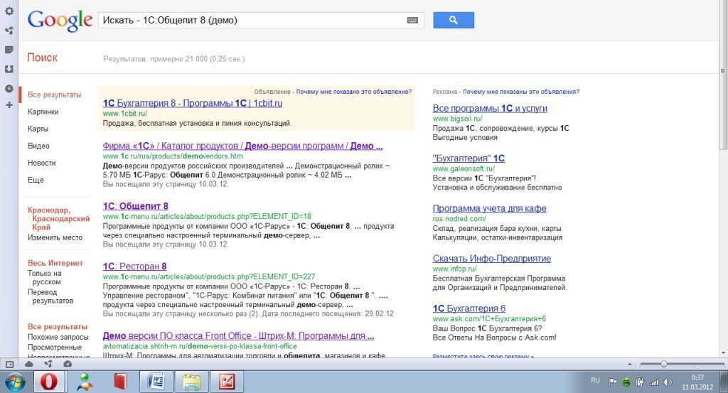Click the Opera Link cloud icon
The image size is (728, 393).
[29, 364]
